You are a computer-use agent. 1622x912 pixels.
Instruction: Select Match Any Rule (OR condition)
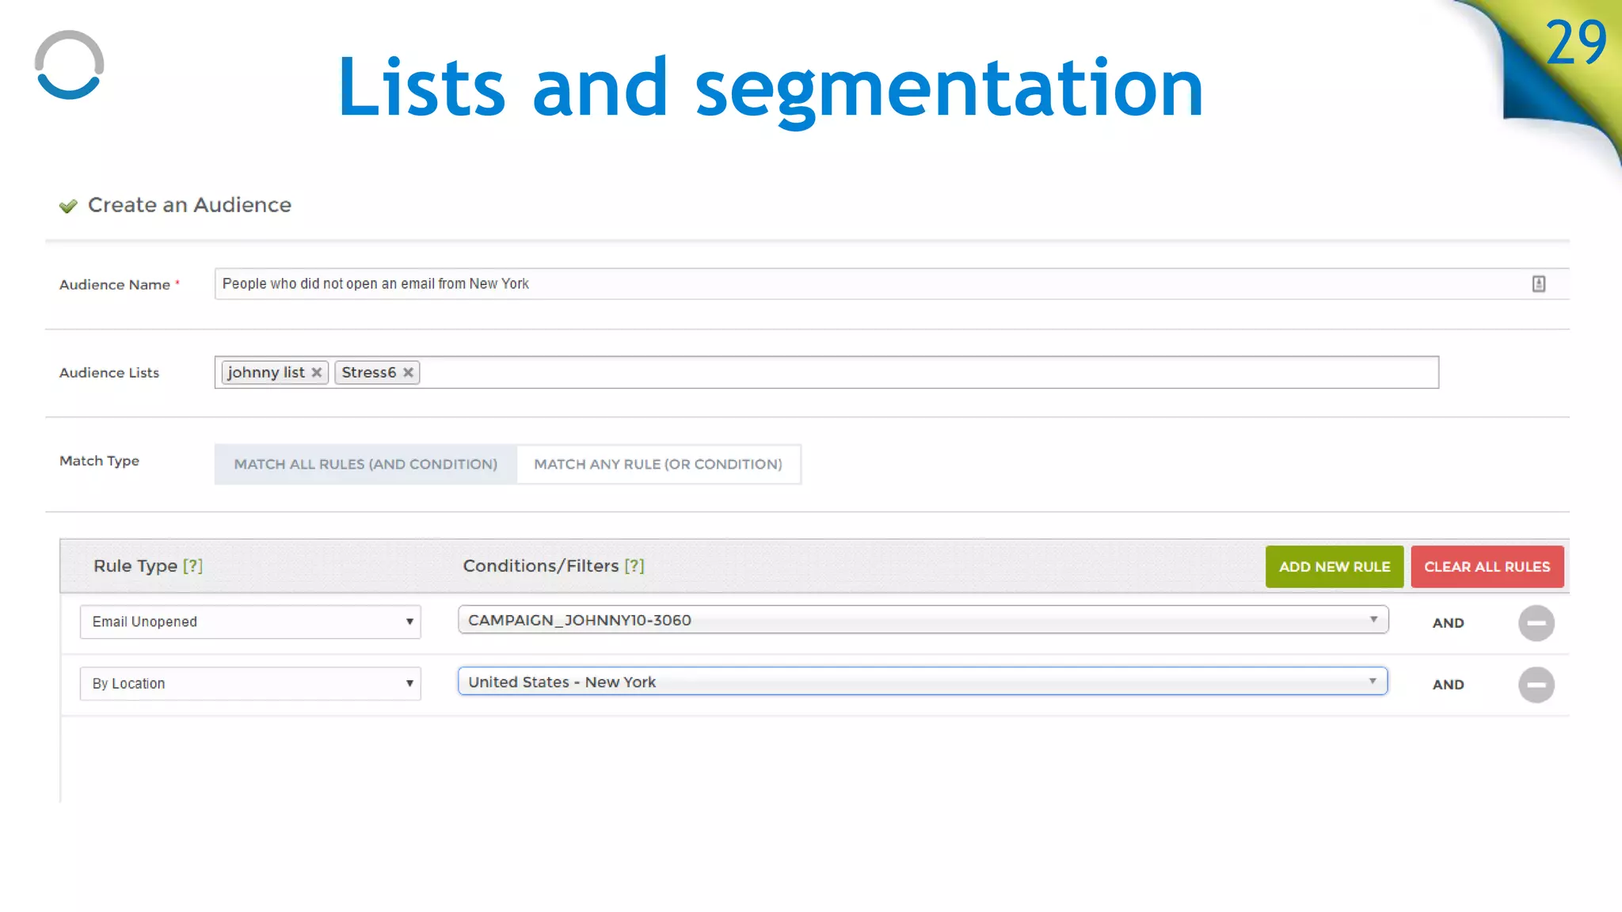click(x=657, y=464)
